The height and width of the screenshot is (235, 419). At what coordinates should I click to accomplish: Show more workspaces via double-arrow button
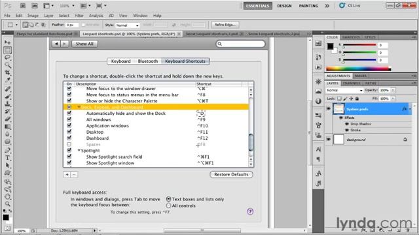(327, 6)
